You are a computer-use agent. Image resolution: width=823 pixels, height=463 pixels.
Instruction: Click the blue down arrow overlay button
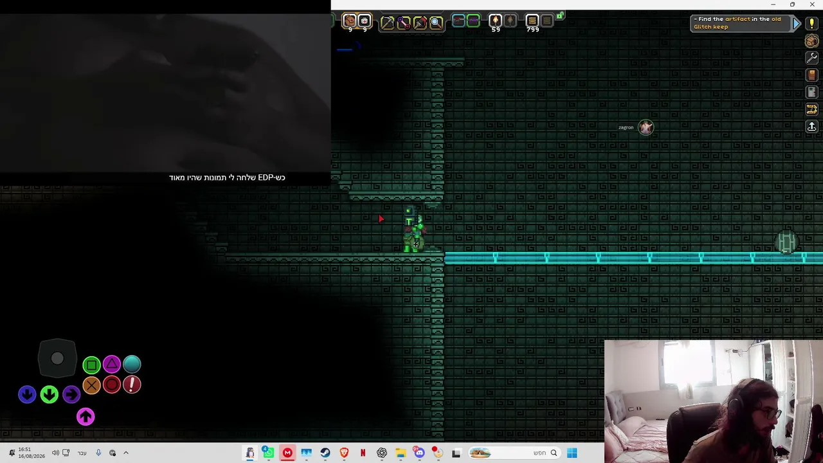[x=27, y=394]
